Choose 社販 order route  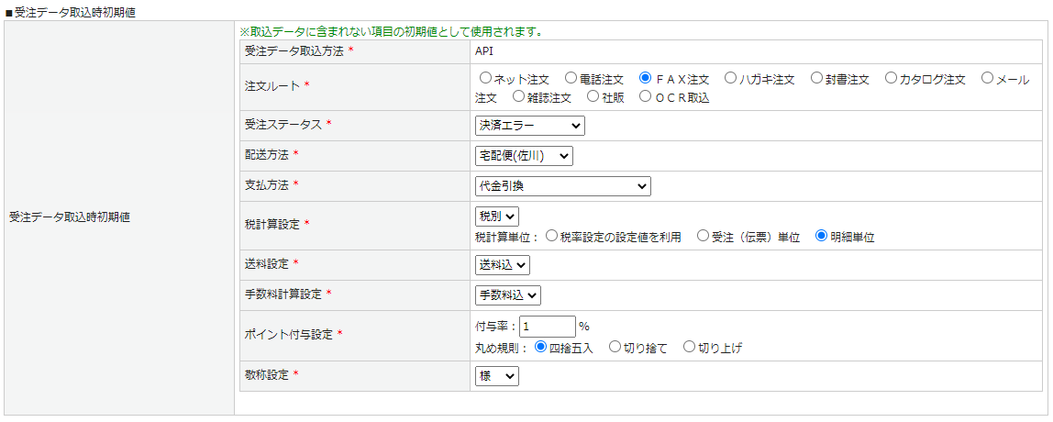point(593,96)
